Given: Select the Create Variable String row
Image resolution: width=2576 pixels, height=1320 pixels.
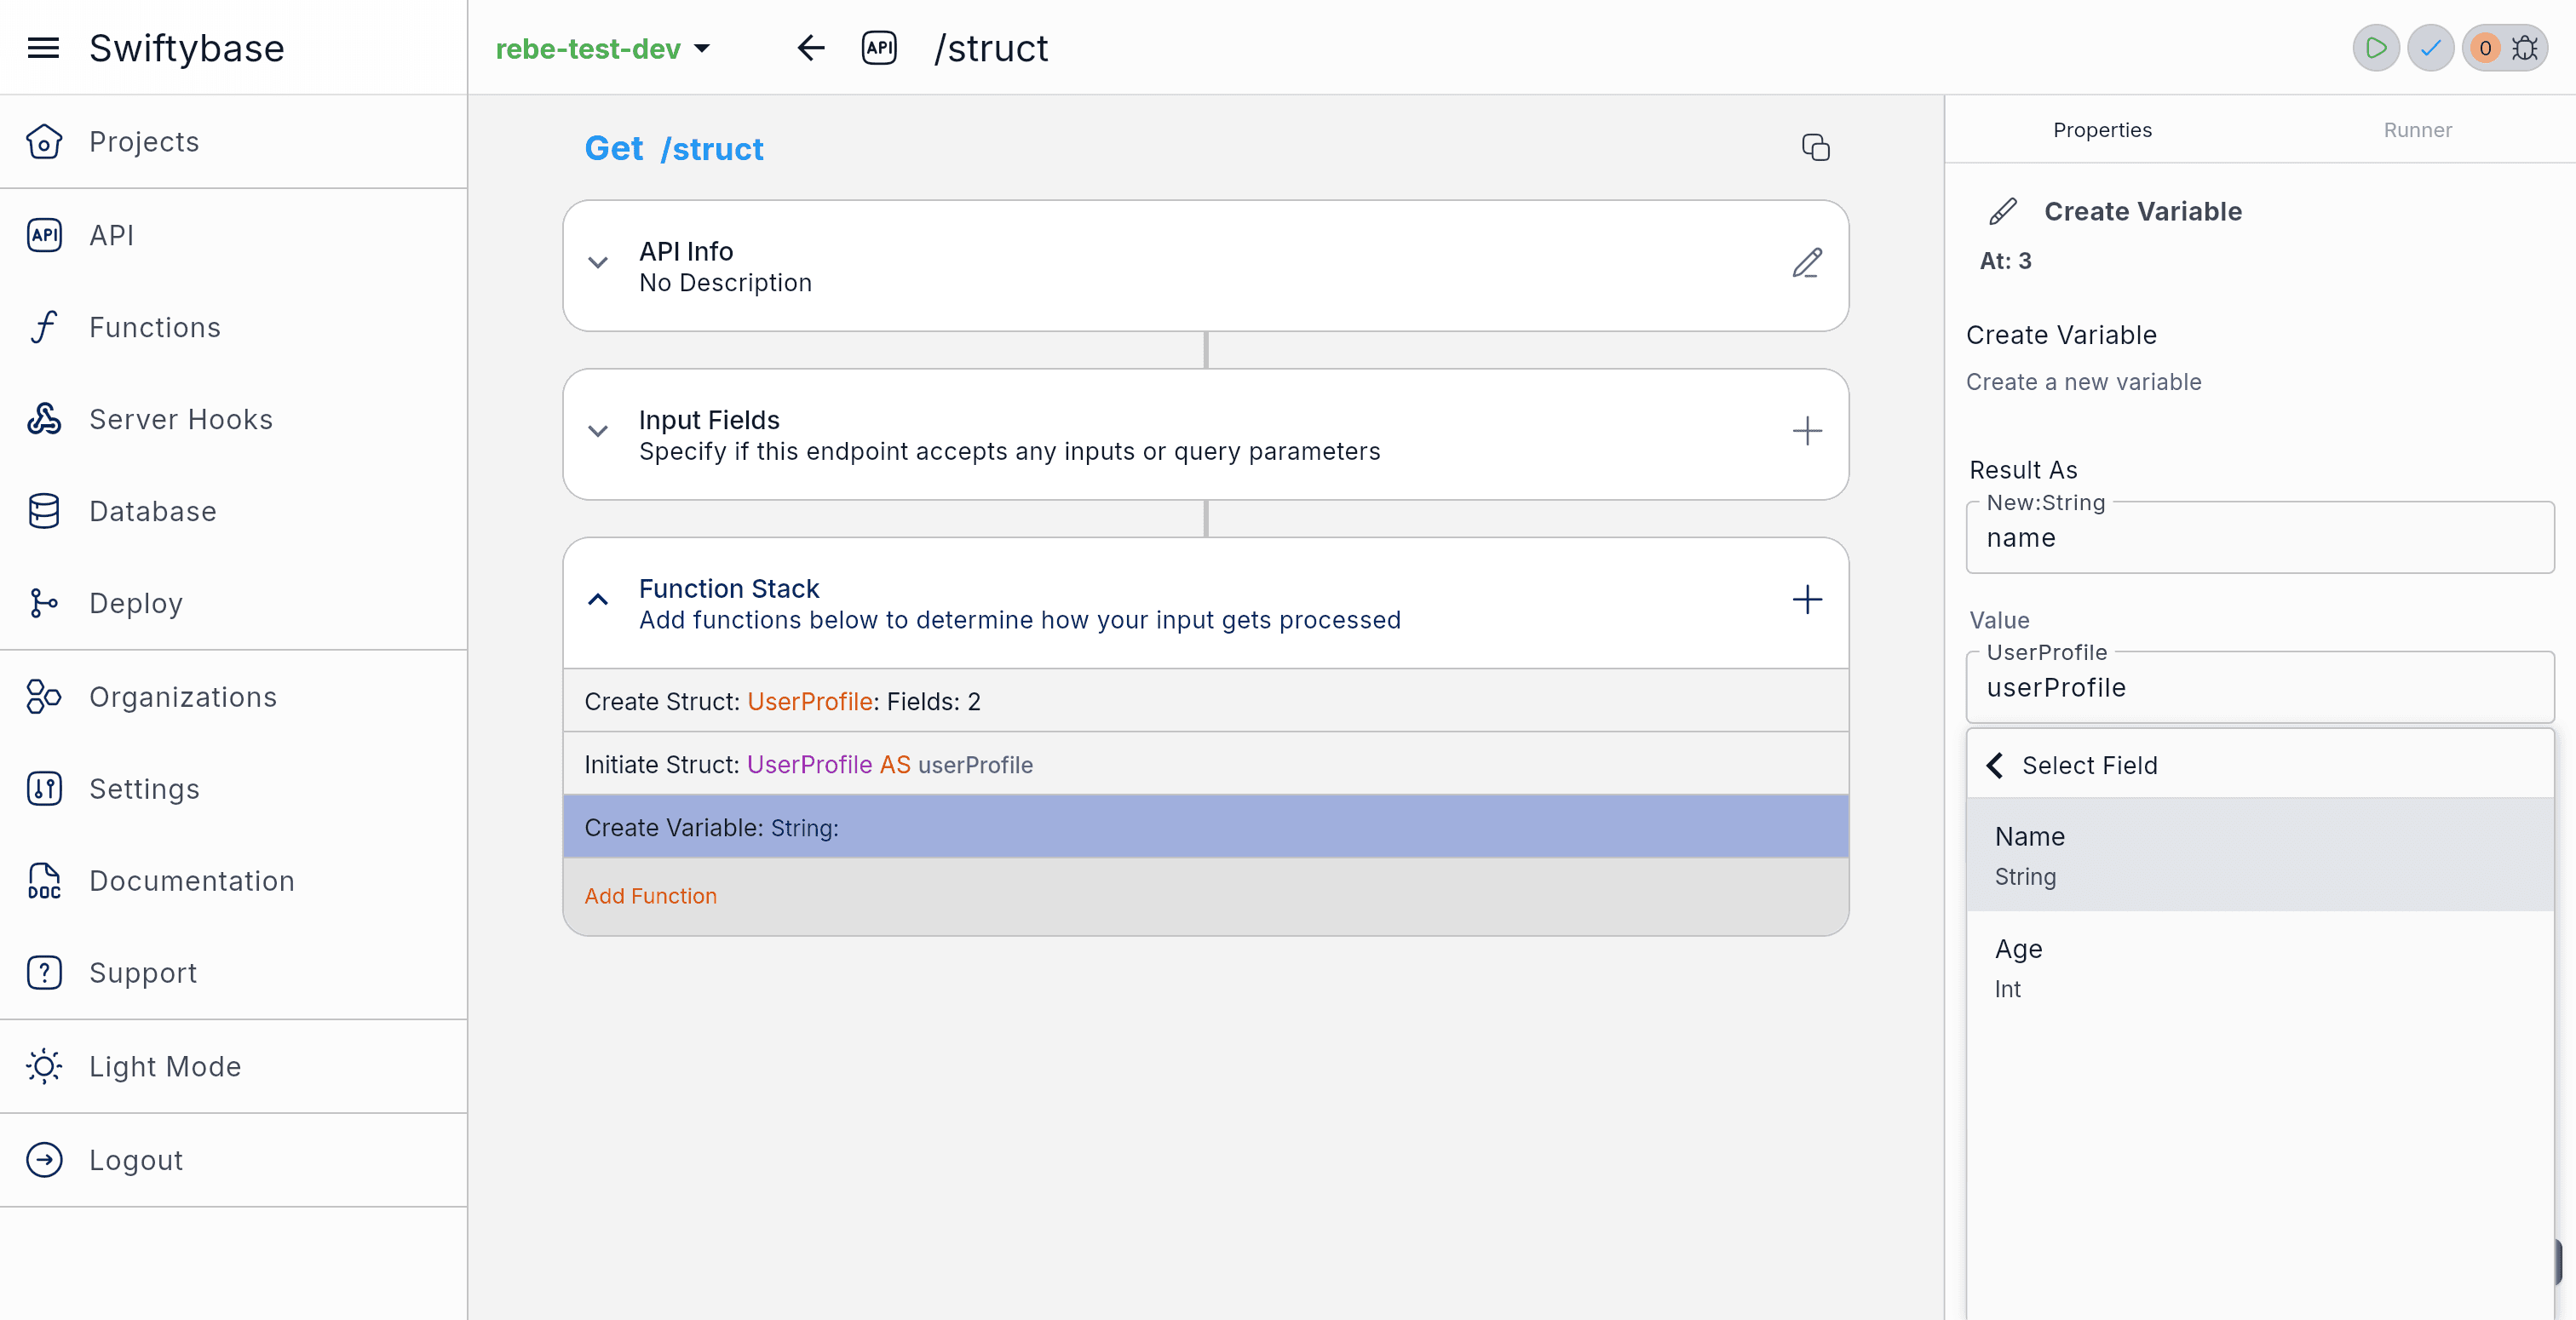Looking at the screenshot, I should point(1205,827).
